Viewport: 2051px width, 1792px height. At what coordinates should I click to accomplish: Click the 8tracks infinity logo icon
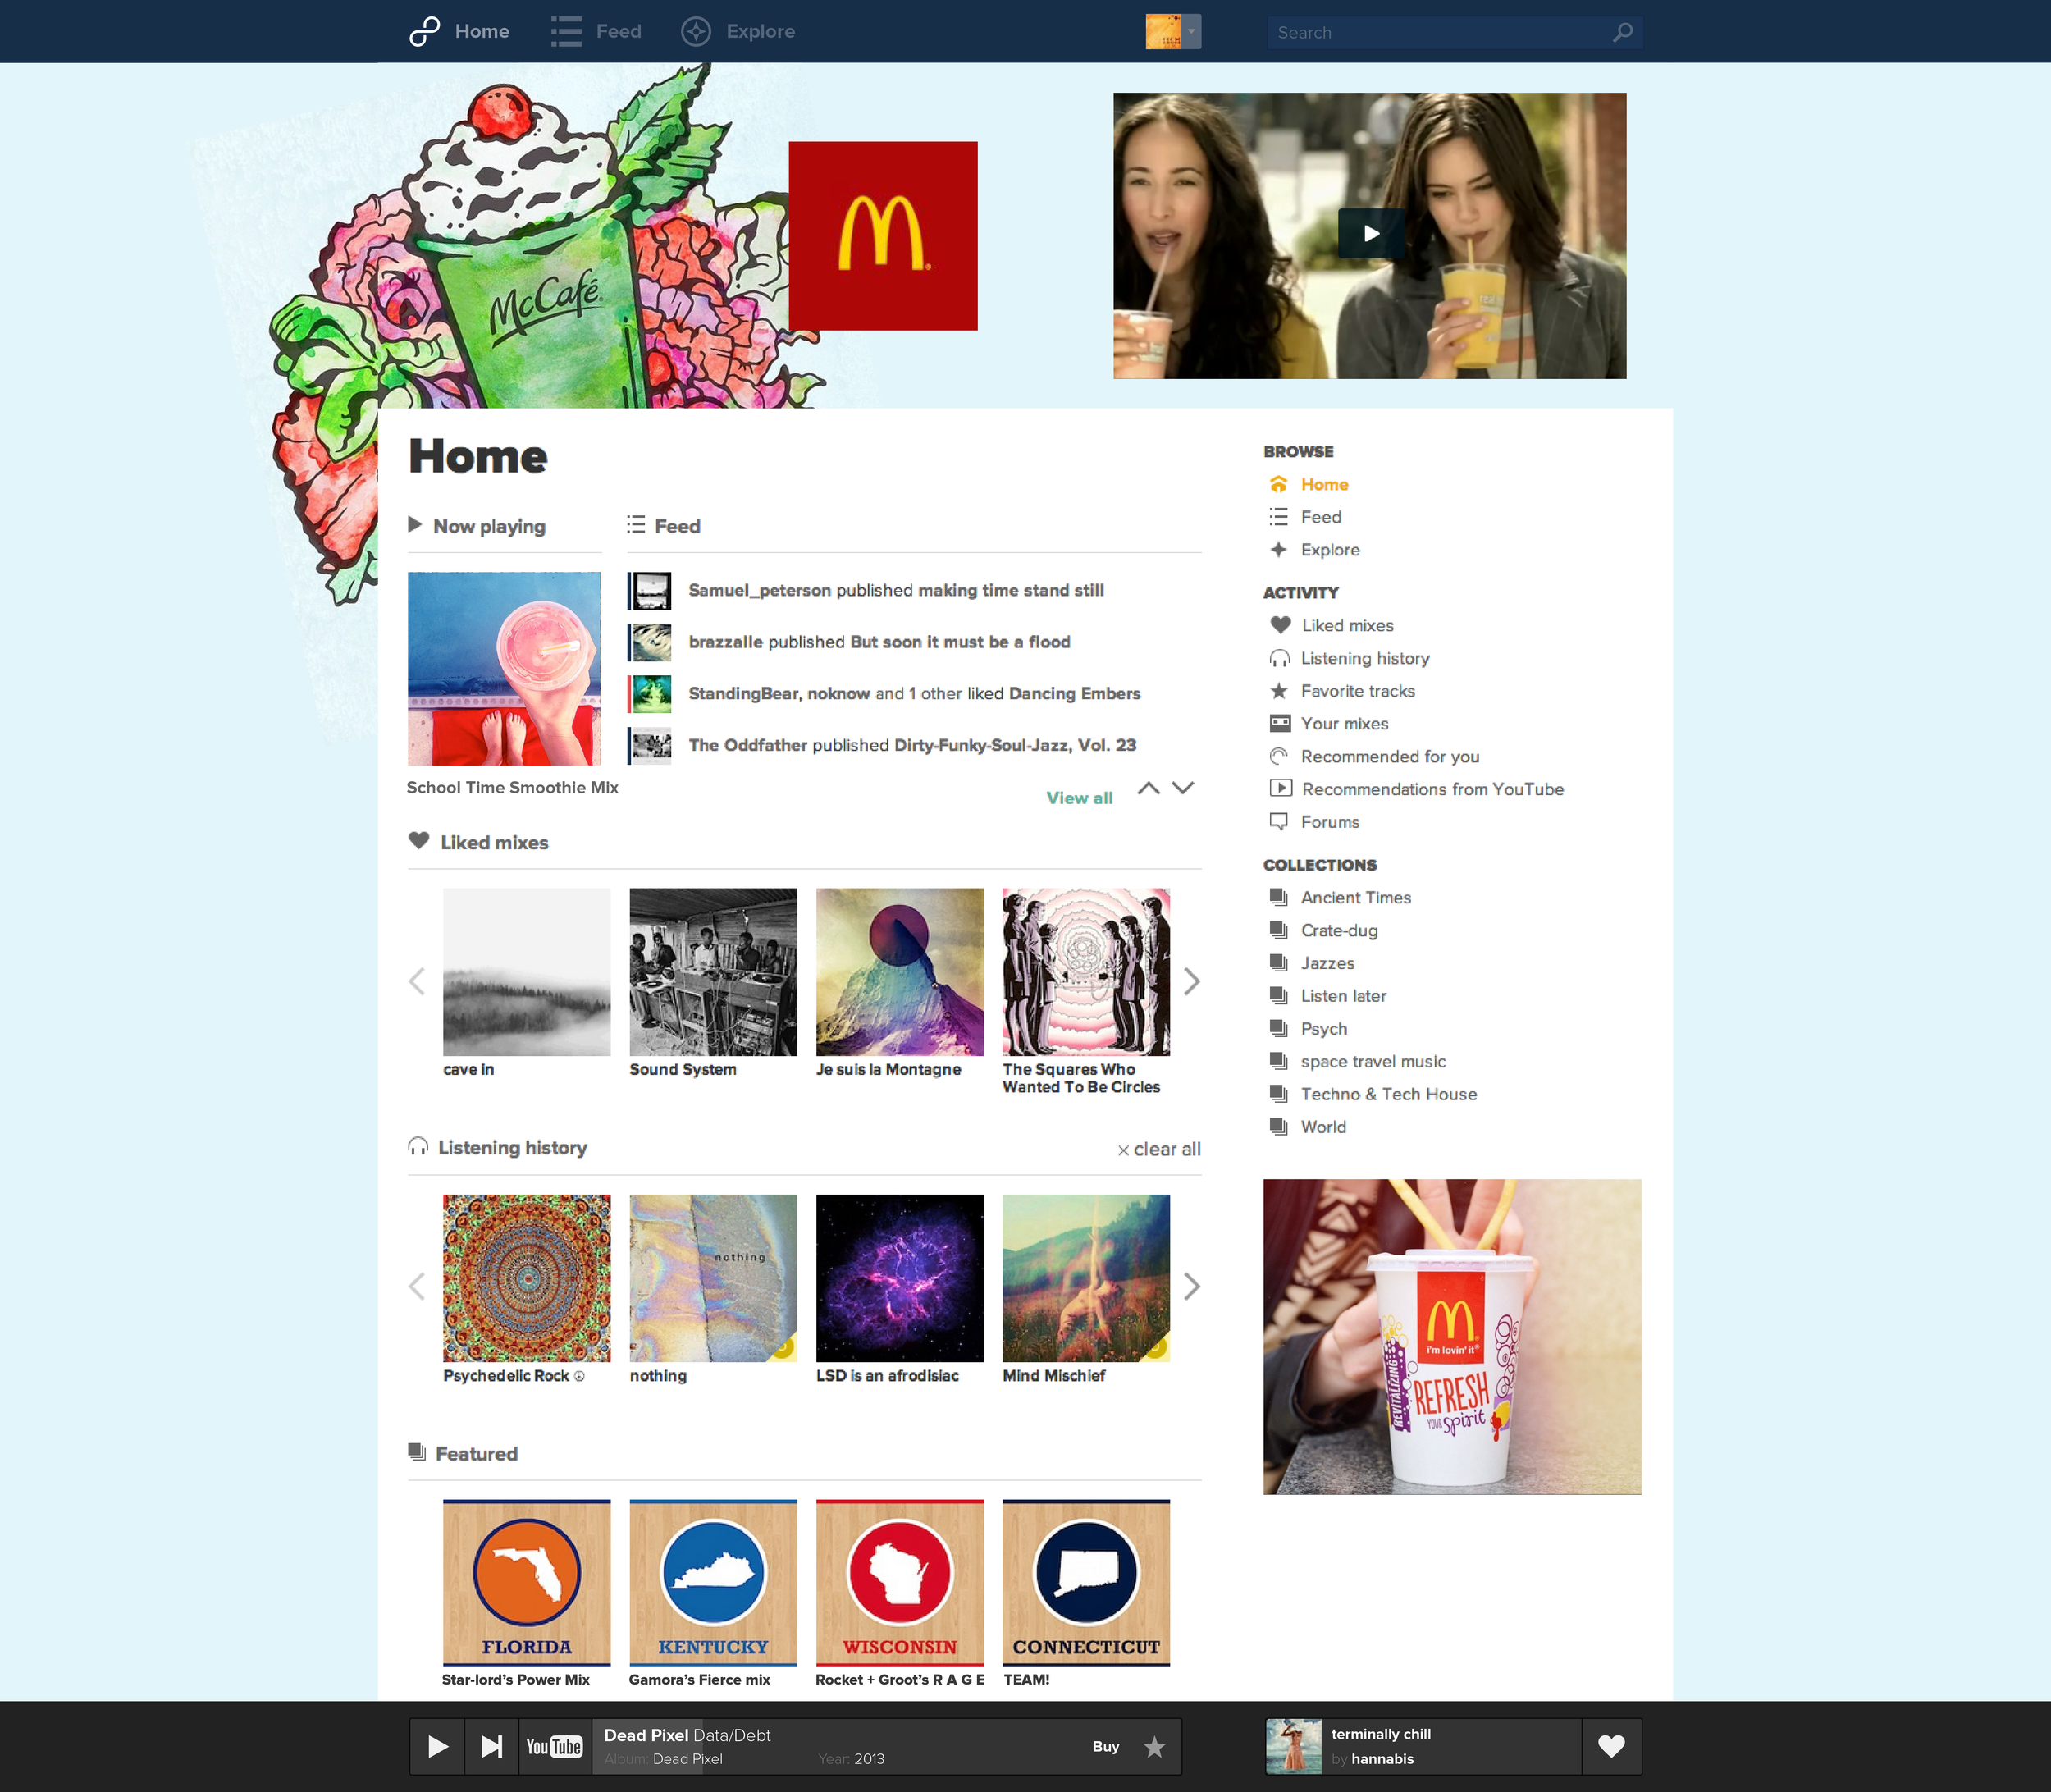[424, 32]
